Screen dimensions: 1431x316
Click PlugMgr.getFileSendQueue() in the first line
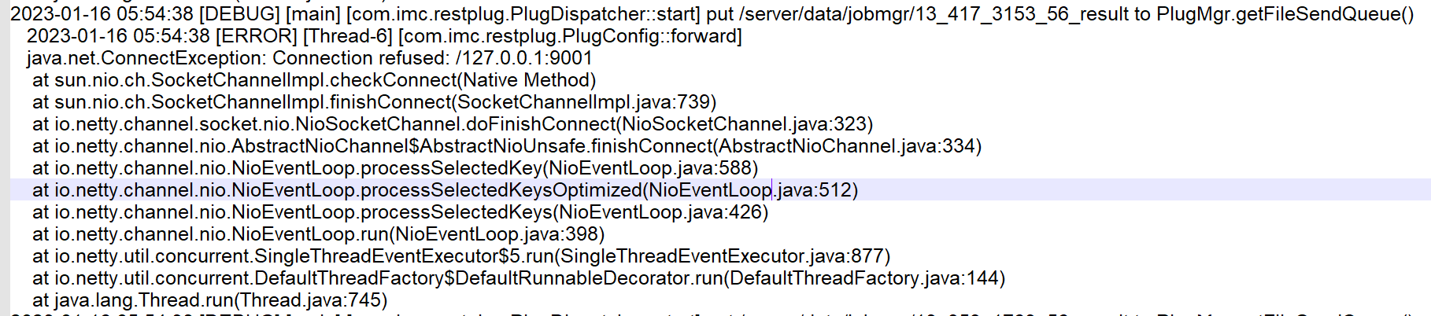[x=1285, y=14]
